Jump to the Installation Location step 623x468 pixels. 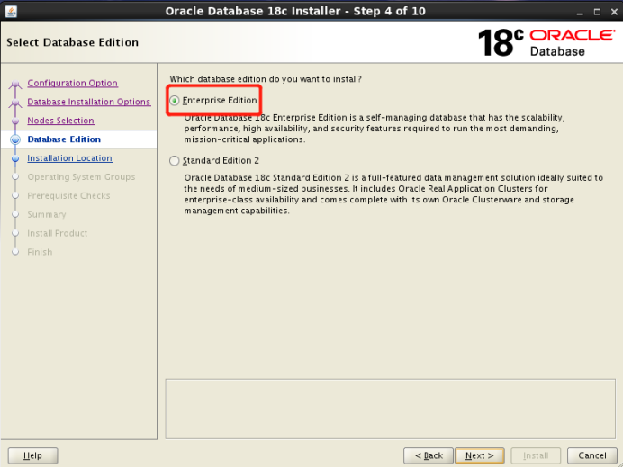point(69,158)
